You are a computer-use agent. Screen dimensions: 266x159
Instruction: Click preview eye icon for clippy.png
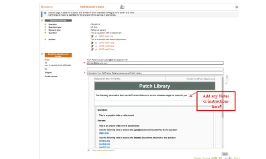96,36
